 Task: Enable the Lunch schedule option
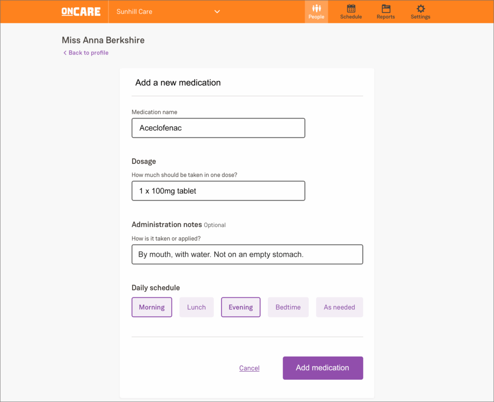(x=196, y=307)
